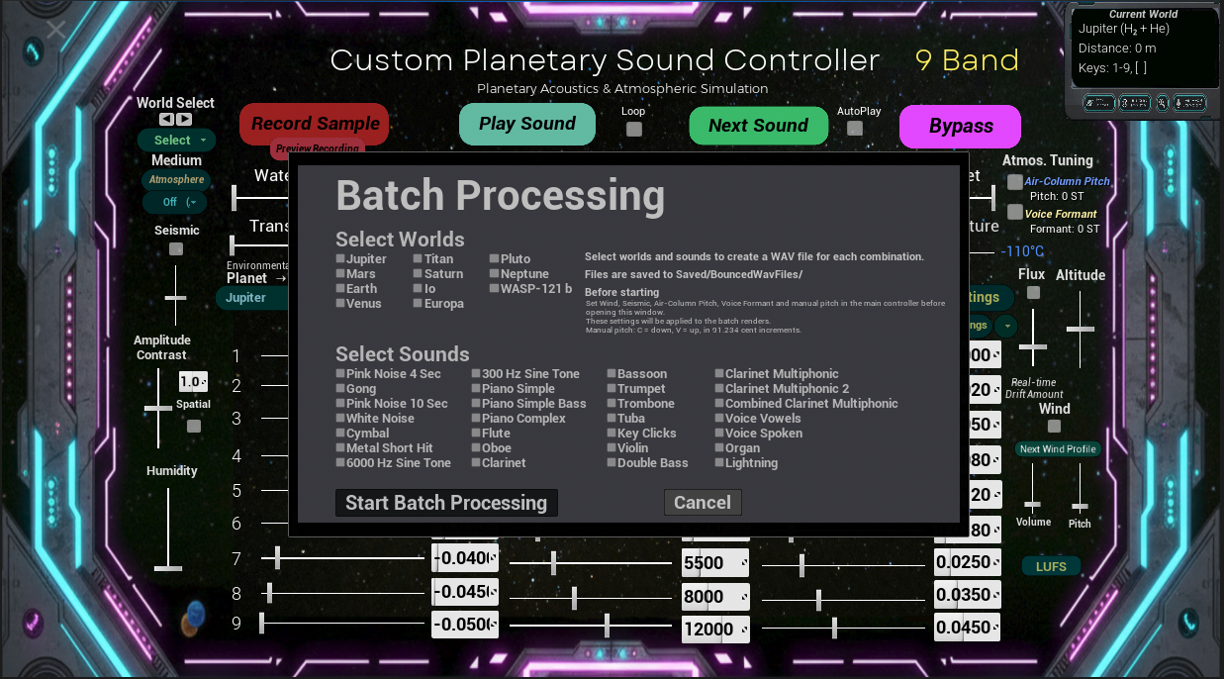The image size is (1224, 679).
Task: Click the planet globe icon at bottom left
Action: pyautogui.click(x=193, y=618)
